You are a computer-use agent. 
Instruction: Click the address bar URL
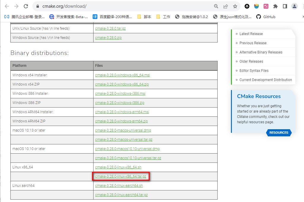click(x=64, y=6)
